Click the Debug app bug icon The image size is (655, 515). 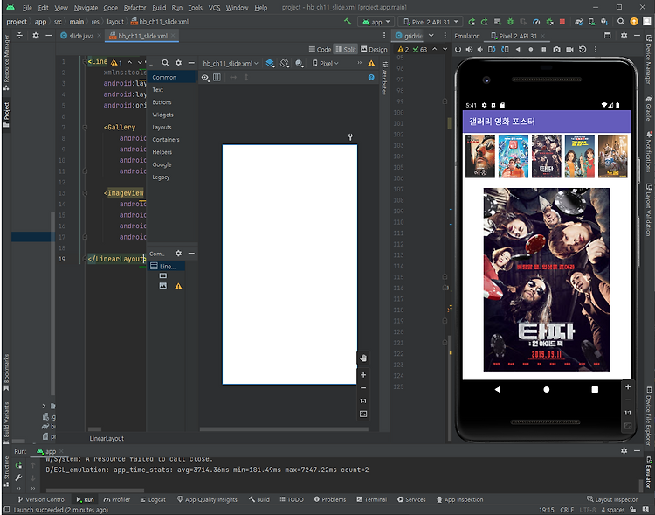pos(511,22)
